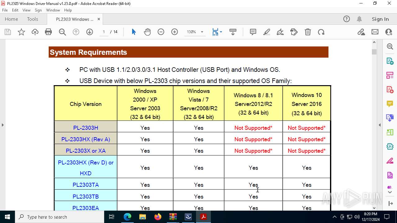Click the Sign In link
This screenshot has width=397, height=223.
[x=380, y=19]
